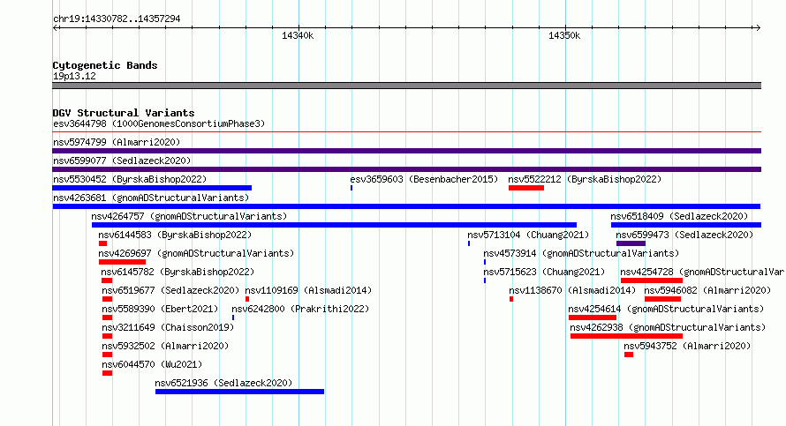Open the nsv6518409 Sedlazeck2020 label
This screenshot has height=426, width=786.
point(679,216)
